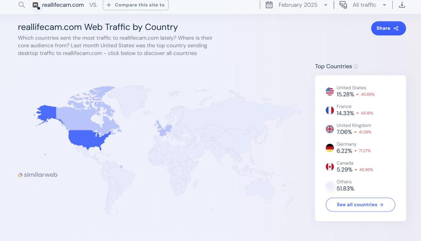
Task: Download the report using the download icon
Action: (402, 5)
